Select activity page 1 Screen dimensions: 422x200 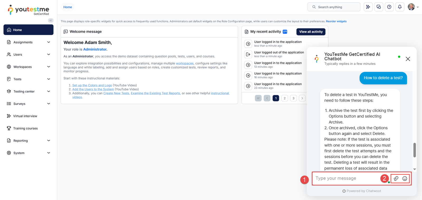(276, 98)
